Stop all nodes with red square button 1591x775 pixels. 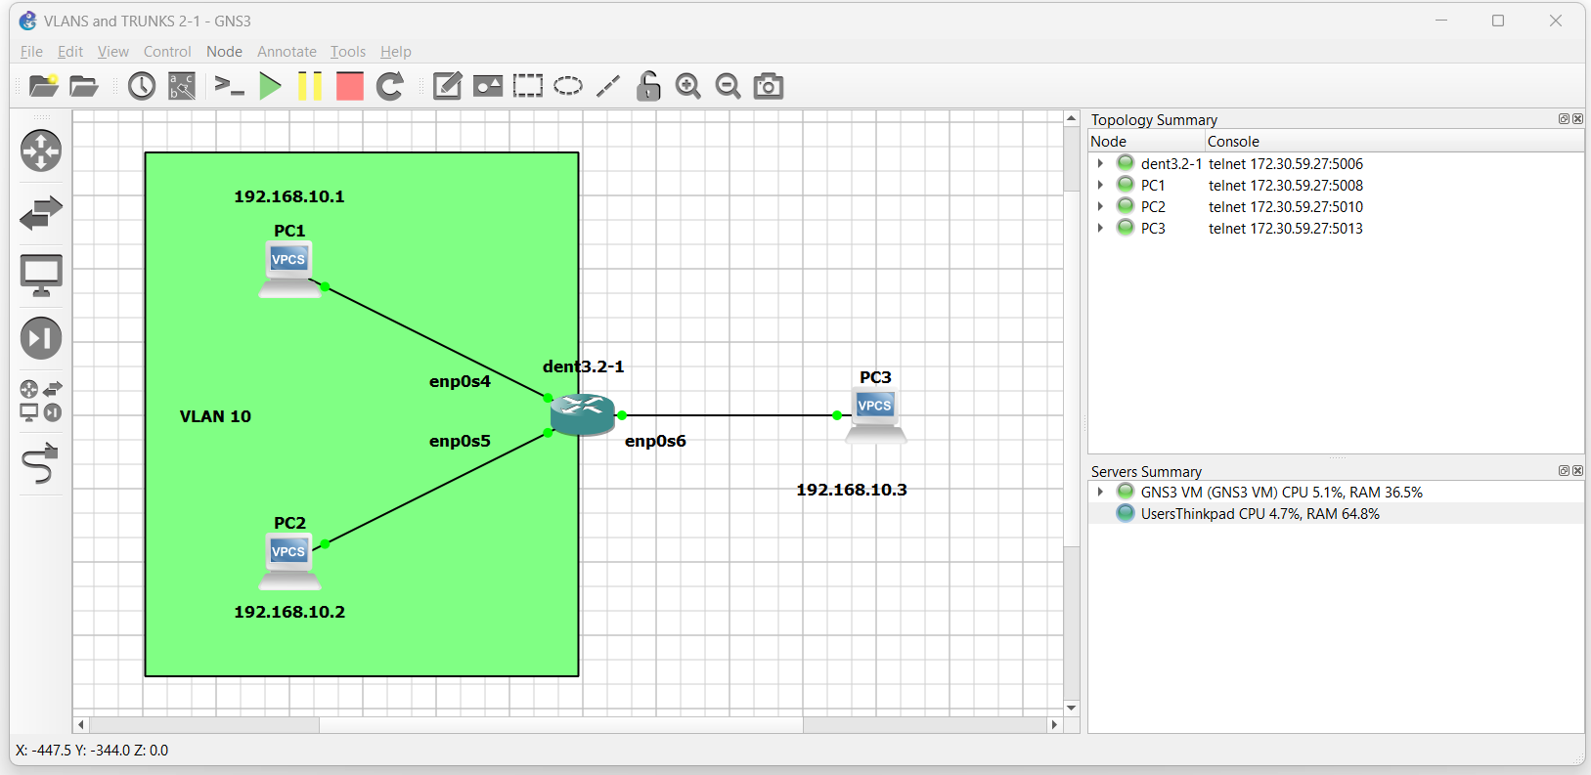tap(350, 86)
